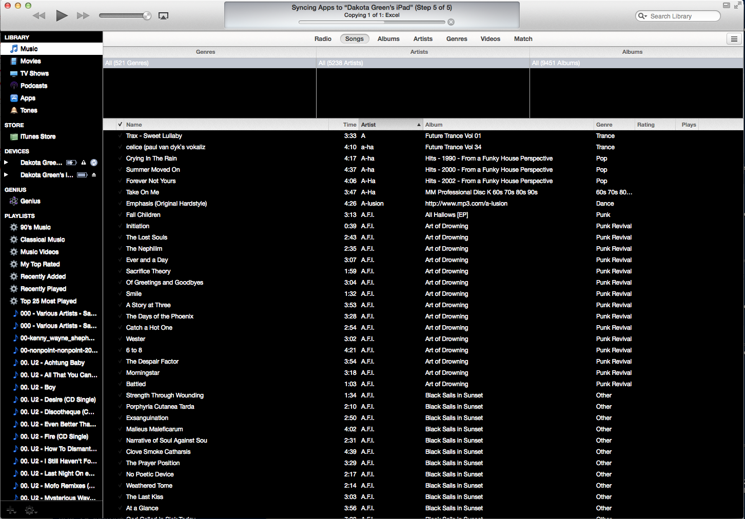Uncheck the song Crying In The Rain
The image size is (745, 519).
[120, 158]
